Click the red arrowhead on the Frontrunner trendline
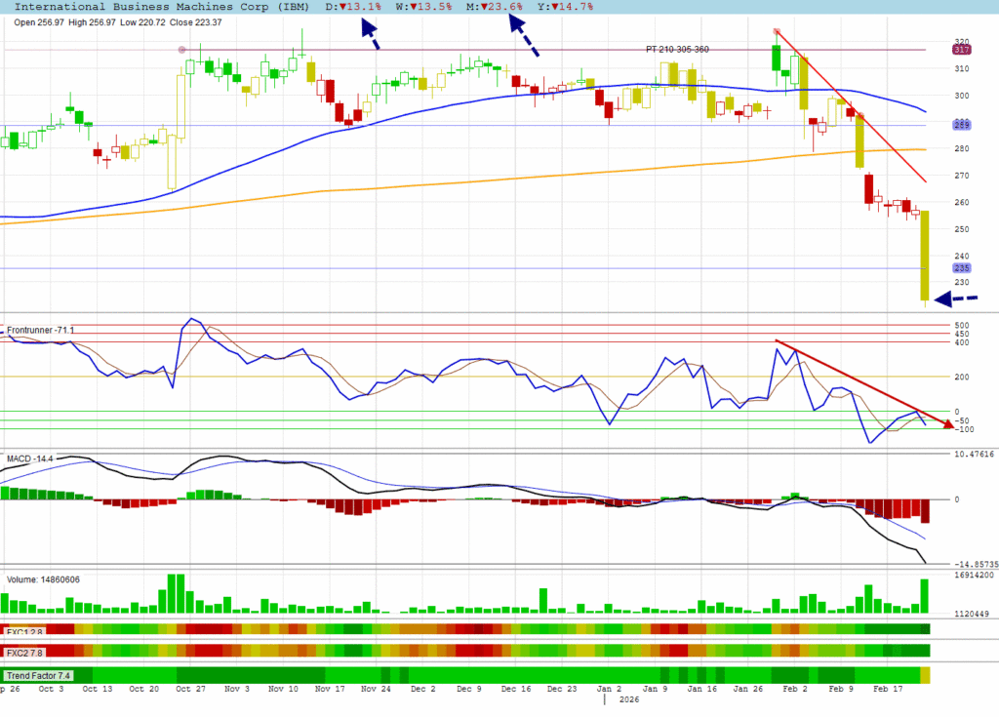Screen dimensions: 999x717 (947, 423)
